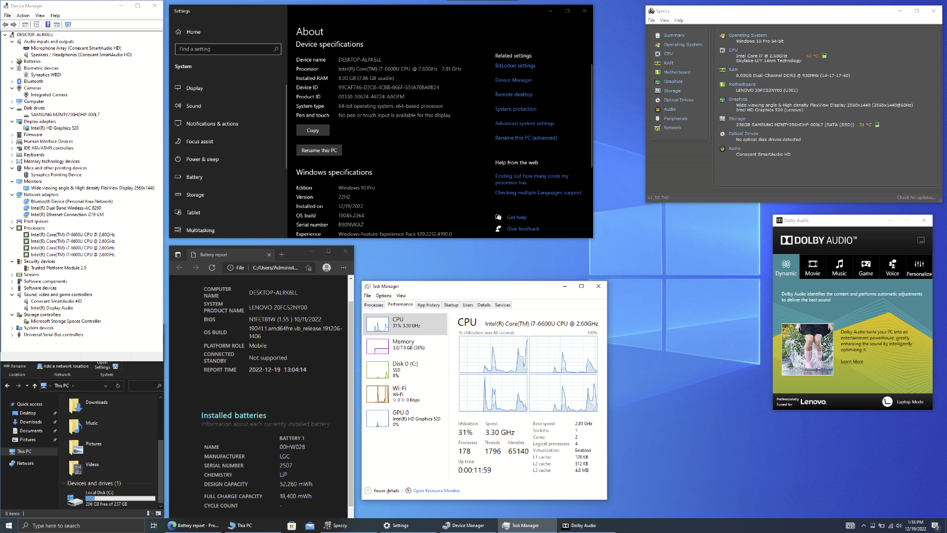Click the profile avatar icon in browser
The image size is (947, 533).
pos(327,268)
